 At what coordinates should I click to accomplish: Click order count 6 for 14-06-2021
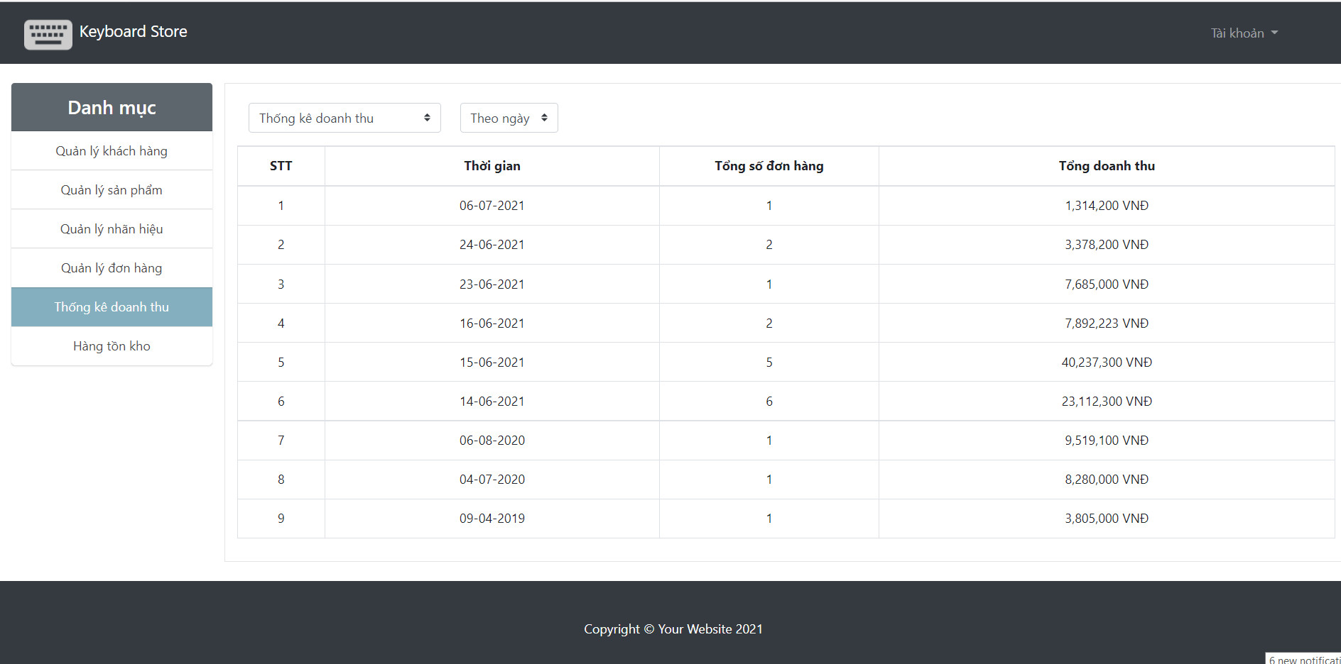769,402
